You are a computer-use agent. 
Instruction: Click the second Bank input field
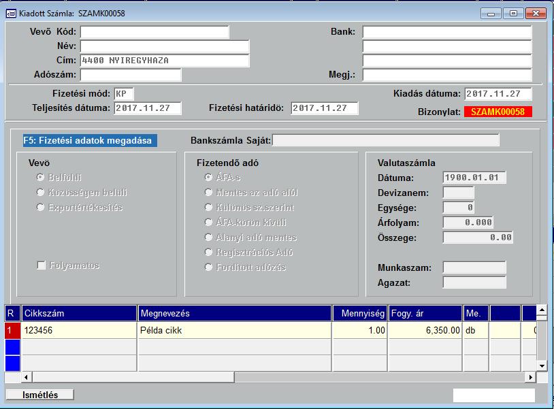[447, 46]
